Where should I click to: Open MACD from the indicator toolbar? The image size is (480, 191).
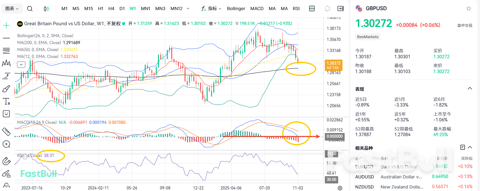tap(257, 9)
